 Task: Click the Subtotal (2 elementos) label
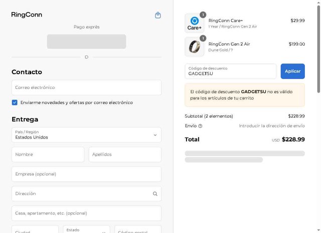tap(209, 116)
